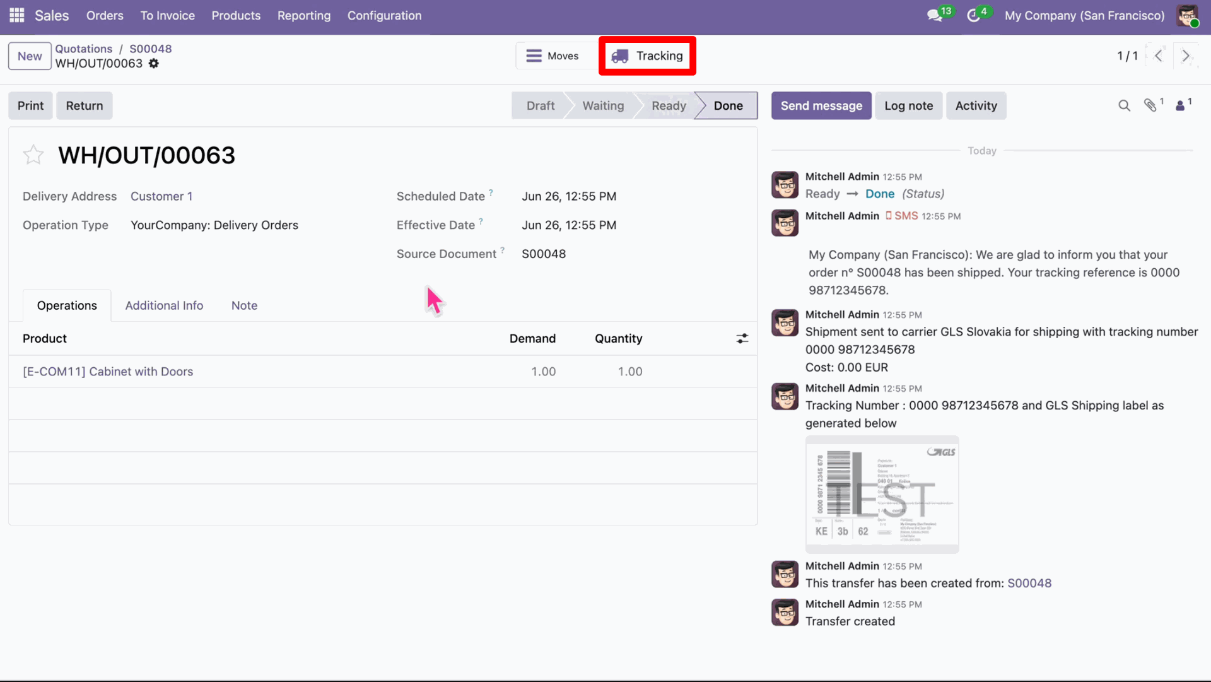Screen dimensions: 1211x682
Task: Open the Orders menu
Action: (105, 15)
